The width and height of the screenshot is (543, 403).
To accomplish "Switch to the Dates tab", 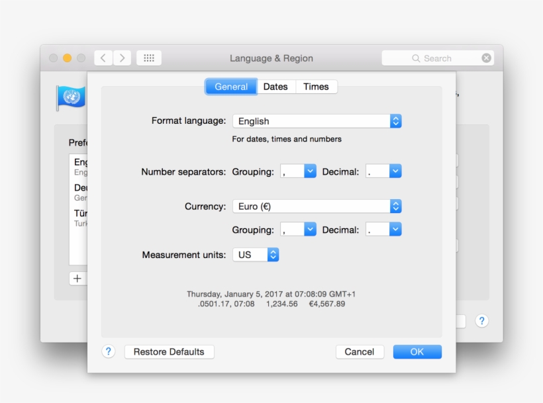I will 275,87.
